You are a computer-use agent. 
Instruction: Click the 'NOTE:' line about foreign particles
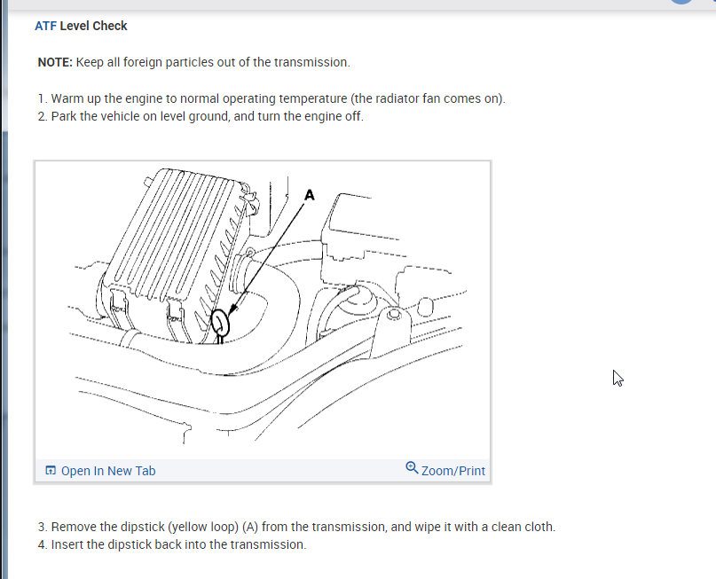pyautogui.click(x=193, y=62)
